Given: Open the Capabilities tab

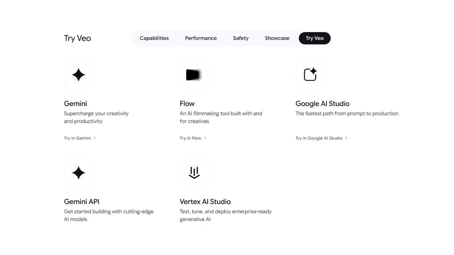Looking at the screenshot, I should coord(154,38).
